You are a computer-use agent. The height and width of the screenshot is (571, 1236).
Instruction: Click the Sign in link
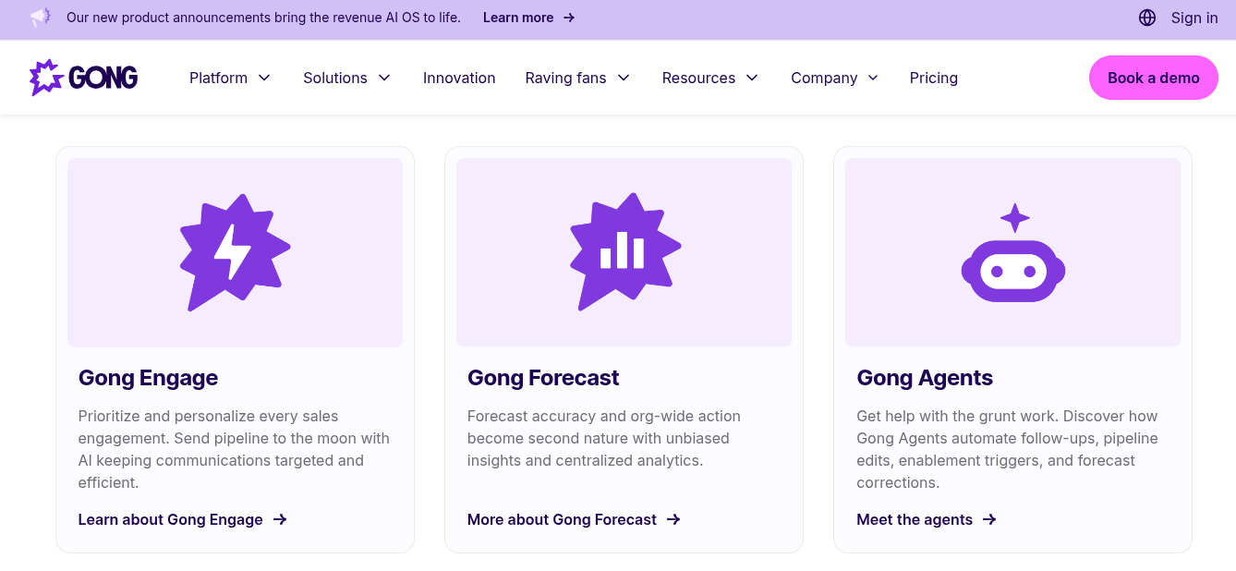tap(1194, 18)
